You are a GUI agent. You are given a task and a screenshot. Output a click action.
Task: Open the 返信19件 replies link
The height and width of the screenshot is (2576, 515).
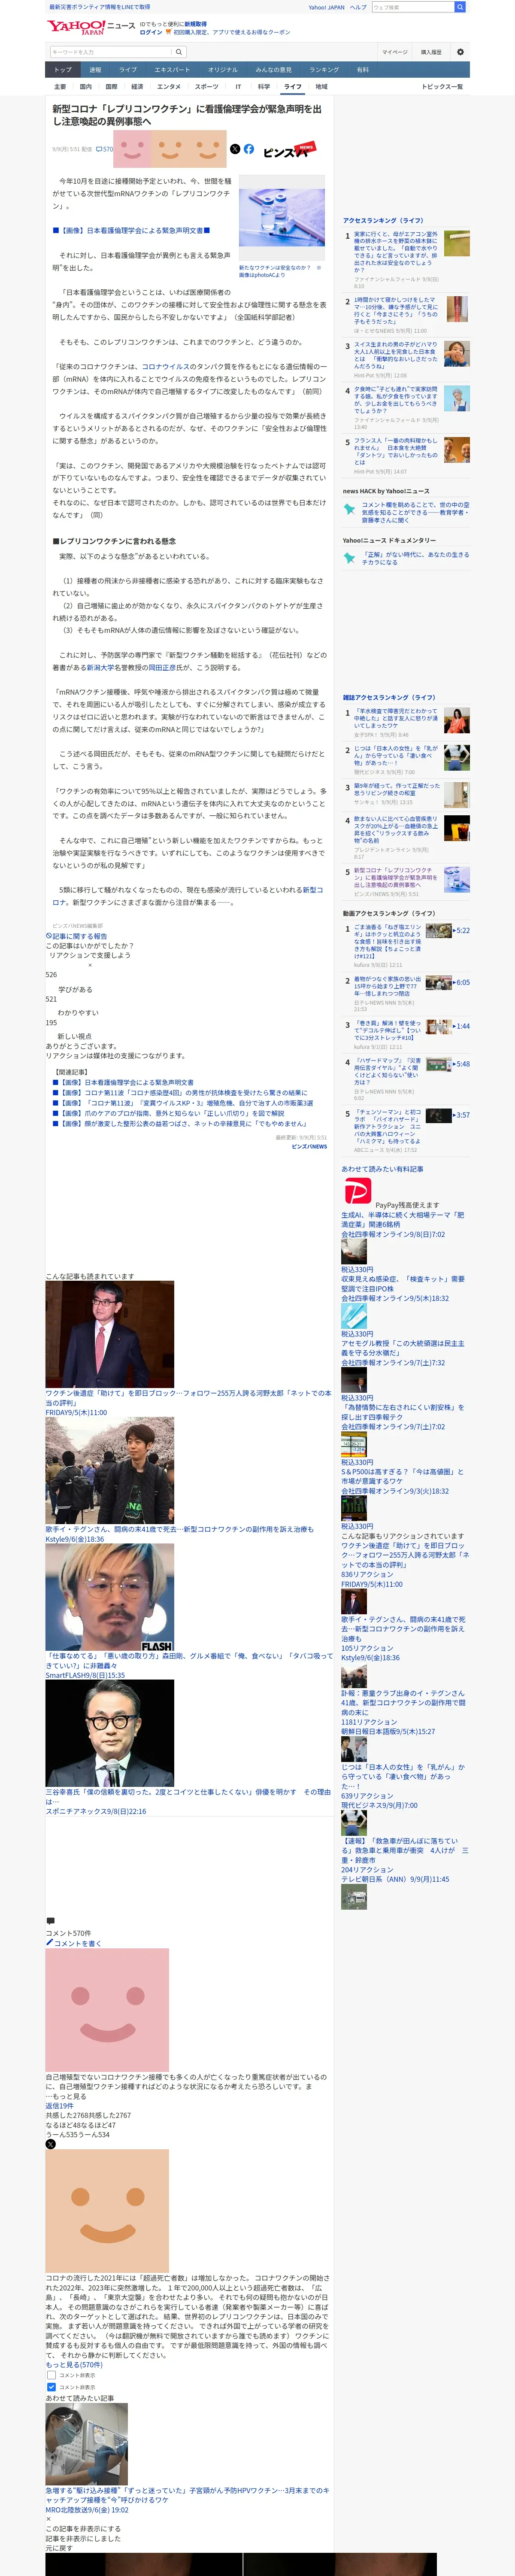coord(59,2105)
